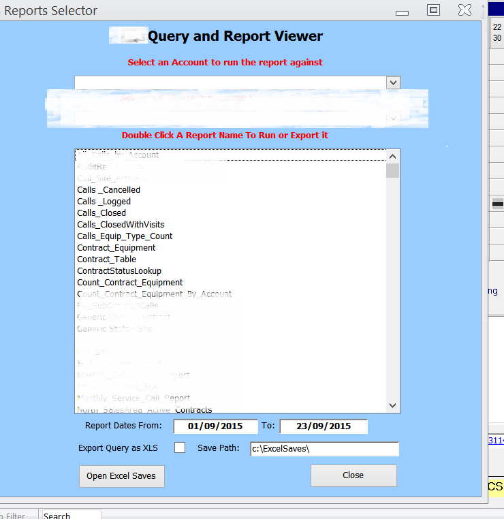Click the Close button

(353, 475)
